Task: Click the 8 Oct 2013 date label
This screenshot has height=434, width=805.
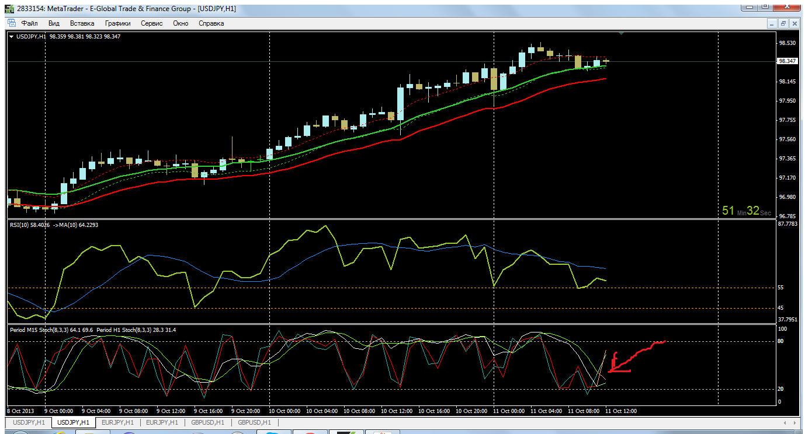Action: click(x=20, y=411)
